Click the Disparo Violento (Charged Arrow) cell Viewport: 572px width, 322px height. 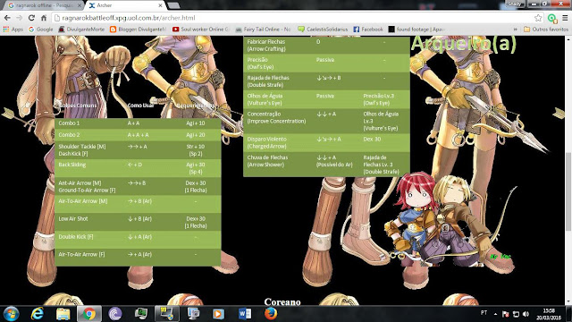(x=266, y=143)
